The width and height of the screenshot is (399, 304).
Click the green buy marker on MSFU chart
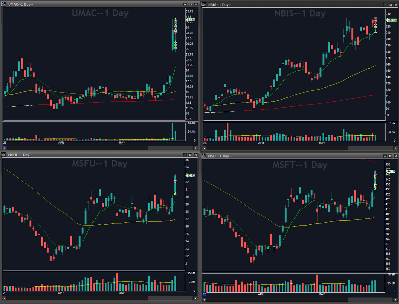point(175,194)
